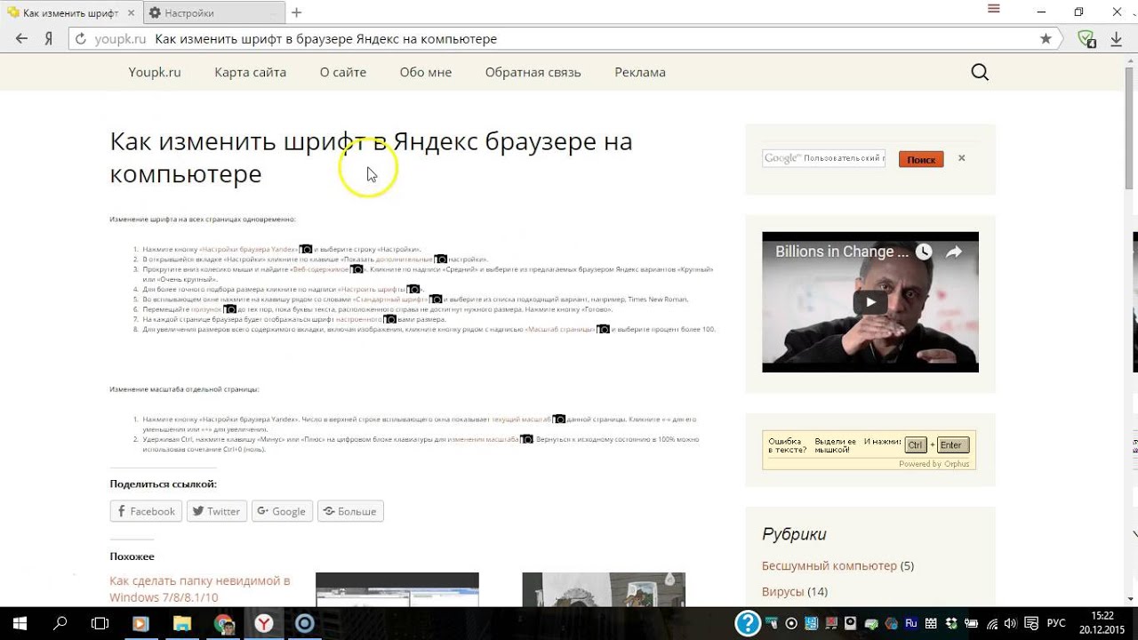Image resolution: width=1138 pixels, height=640 pixels.
Task: Bookmark the page with the star icon
Action: tap(1046, 39)
